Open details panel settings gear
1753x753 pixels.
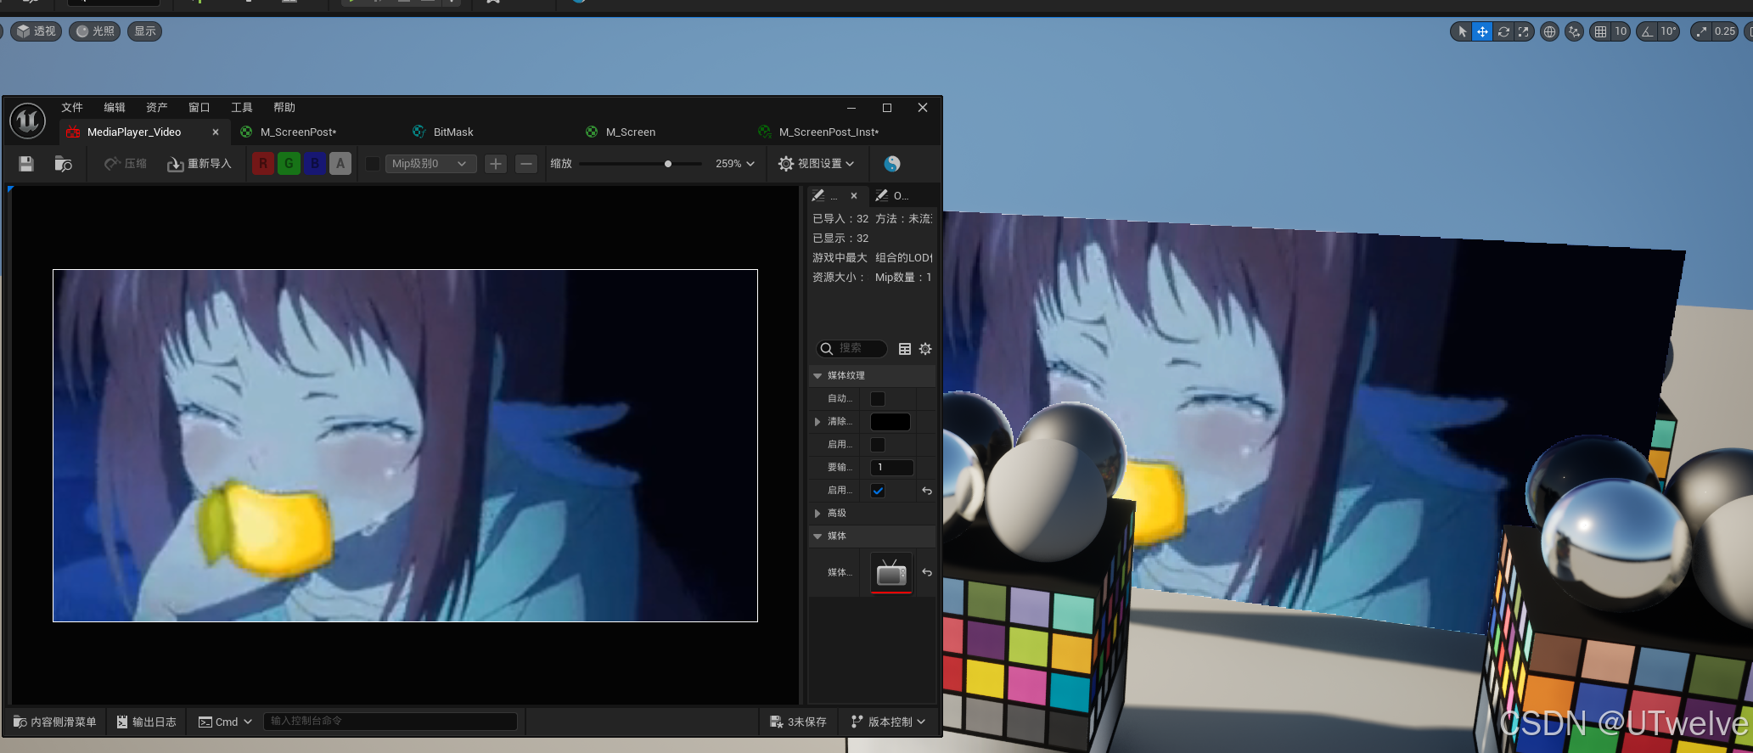tap(925, 349)
